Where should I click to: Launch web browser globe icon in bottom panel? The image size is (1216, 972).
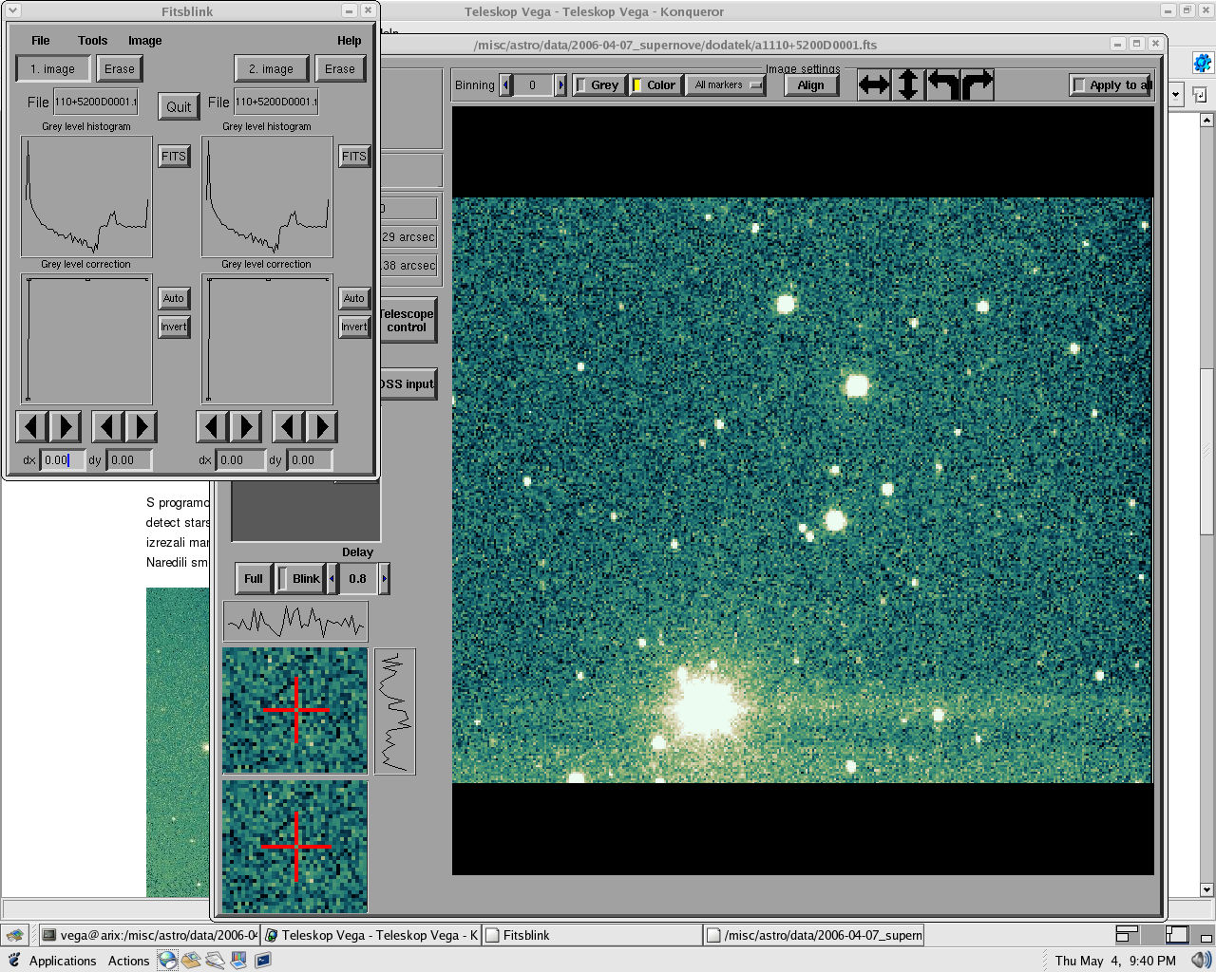click(167, 961)
